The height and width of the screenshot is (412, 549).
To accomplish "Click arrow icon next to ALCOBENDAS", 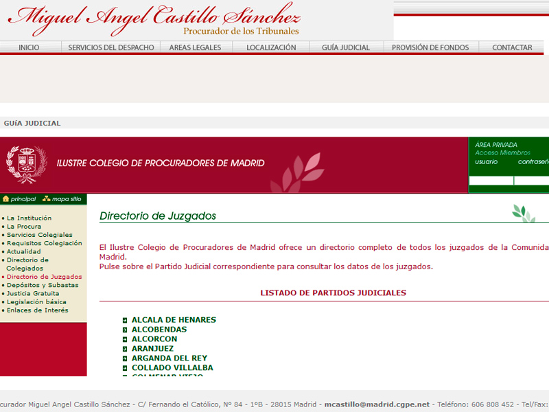I will coord(125,330).
